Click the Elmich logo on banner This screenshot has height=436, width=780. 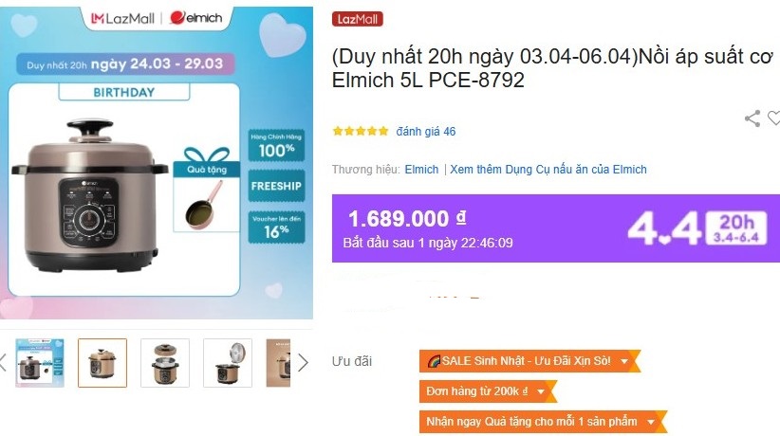pos(195,18)
